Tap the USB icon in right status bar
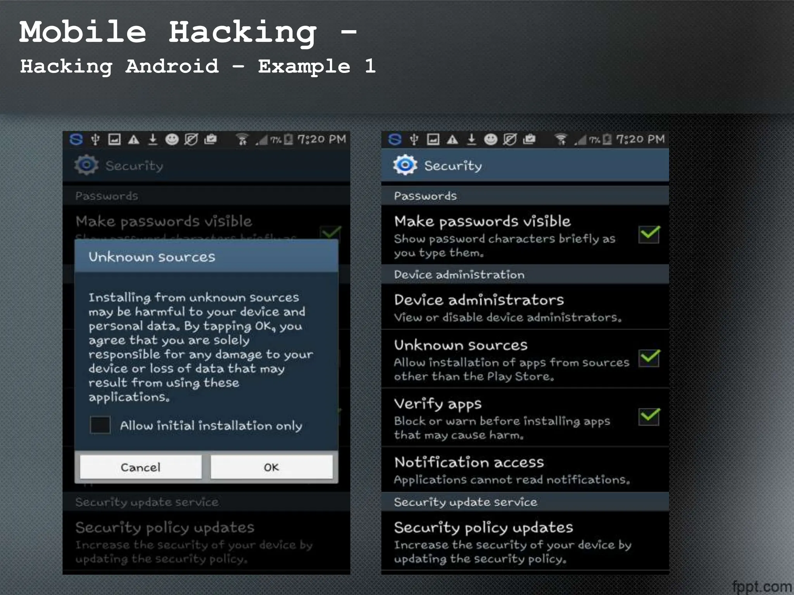This screenshot has height=595, width=794. 414,139
